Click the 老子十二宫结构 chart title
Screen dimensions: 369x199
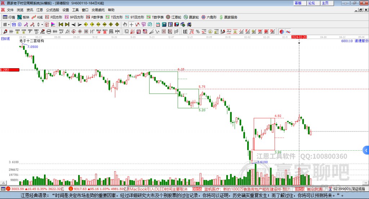click(32, 41)
